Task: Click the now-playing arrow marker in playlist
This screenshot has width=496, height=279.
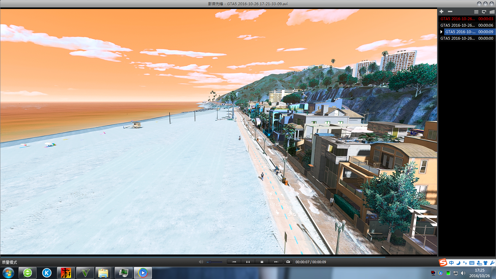Action: [x=441, y=32]
